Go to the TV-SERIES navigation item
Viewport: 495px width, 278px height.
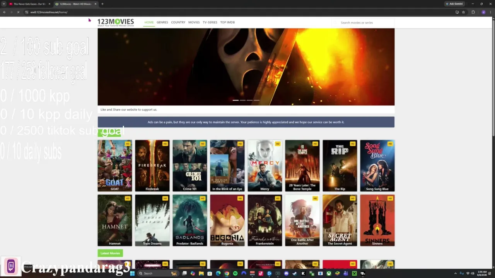click(x=210, y=22)
